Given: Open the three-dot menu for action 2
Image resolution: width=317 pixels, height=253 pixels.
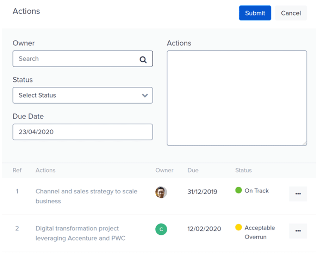Looking at the screenshot, I should click(x=298, y=231).
